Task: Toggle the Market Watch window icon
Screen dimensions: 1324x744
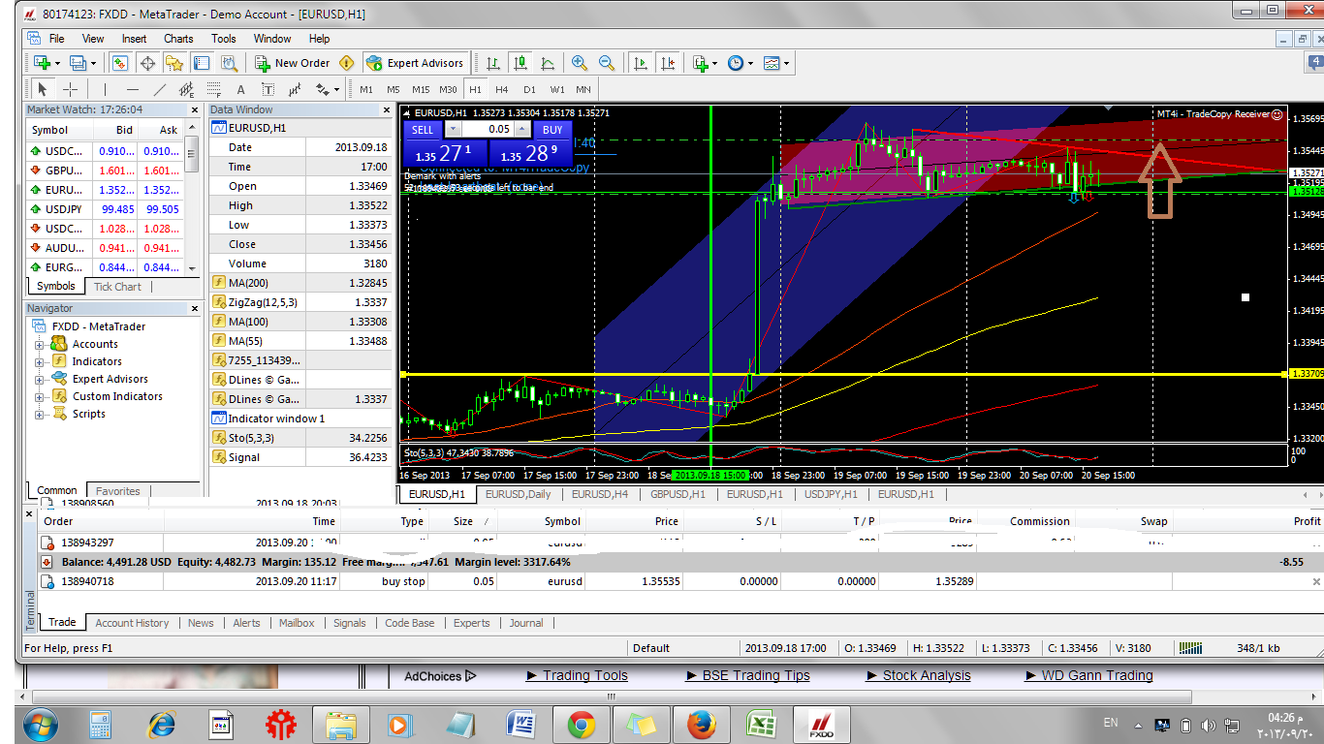Action: point(120,63)
